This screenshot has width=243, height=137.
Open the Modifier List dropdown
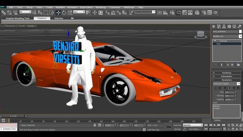coord(227,36)
